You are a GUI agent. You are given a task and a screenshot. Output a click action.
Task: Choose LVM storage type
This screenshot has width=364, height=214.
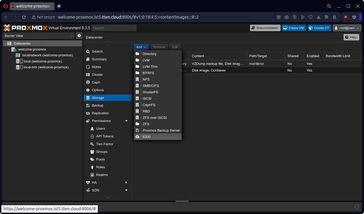(x=158, y=60)
